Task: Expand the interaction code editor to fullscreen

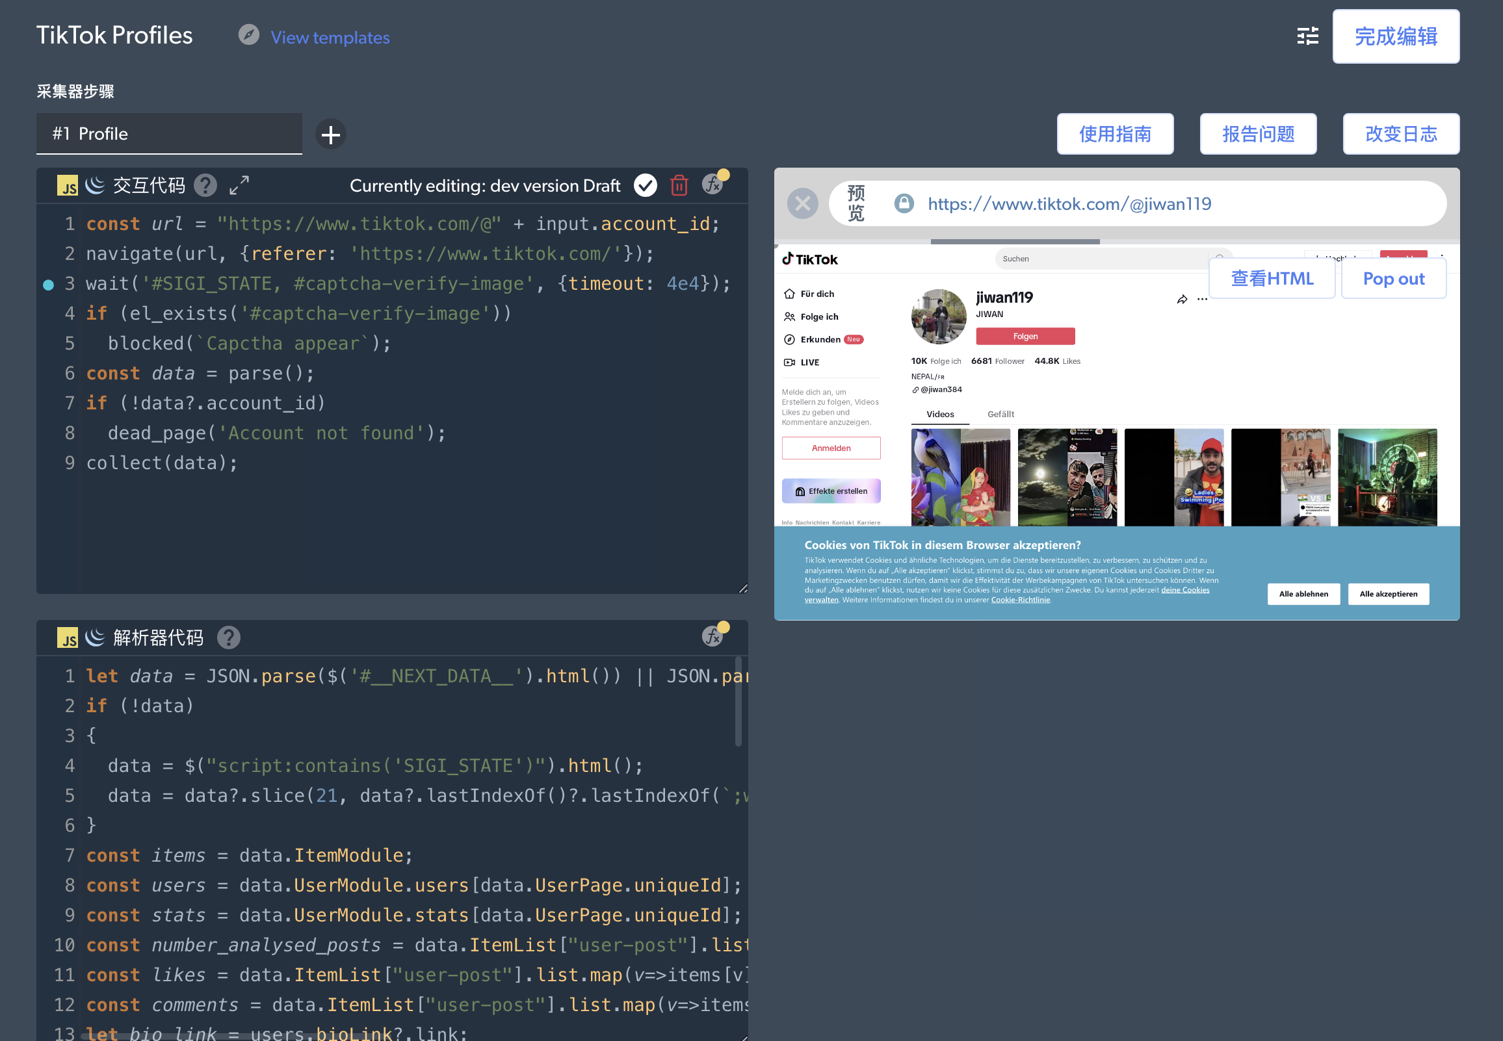Action: (239, 185)
